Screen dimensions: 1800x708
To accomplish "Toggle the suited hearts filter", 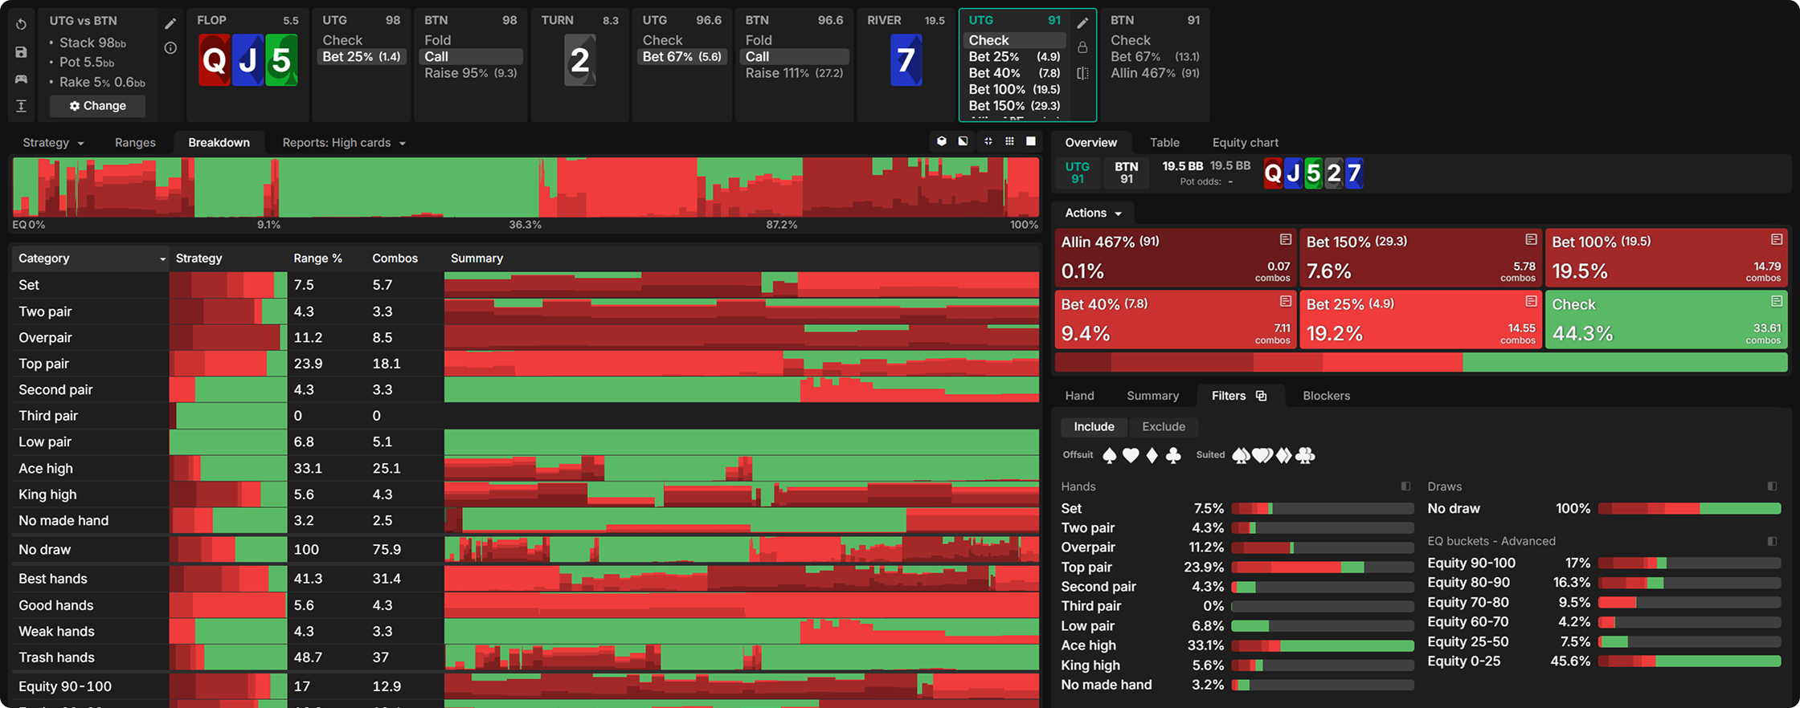I will tap(1262, 456).
